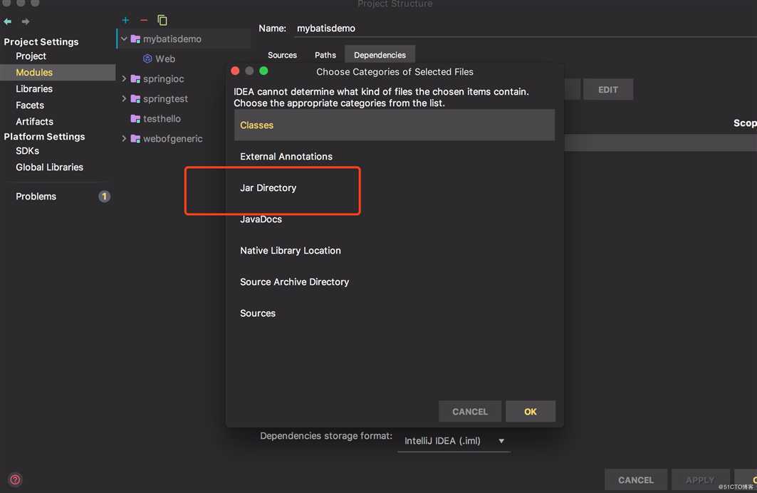Open the Problems section
757x493 pixels.
coord(36,197)
